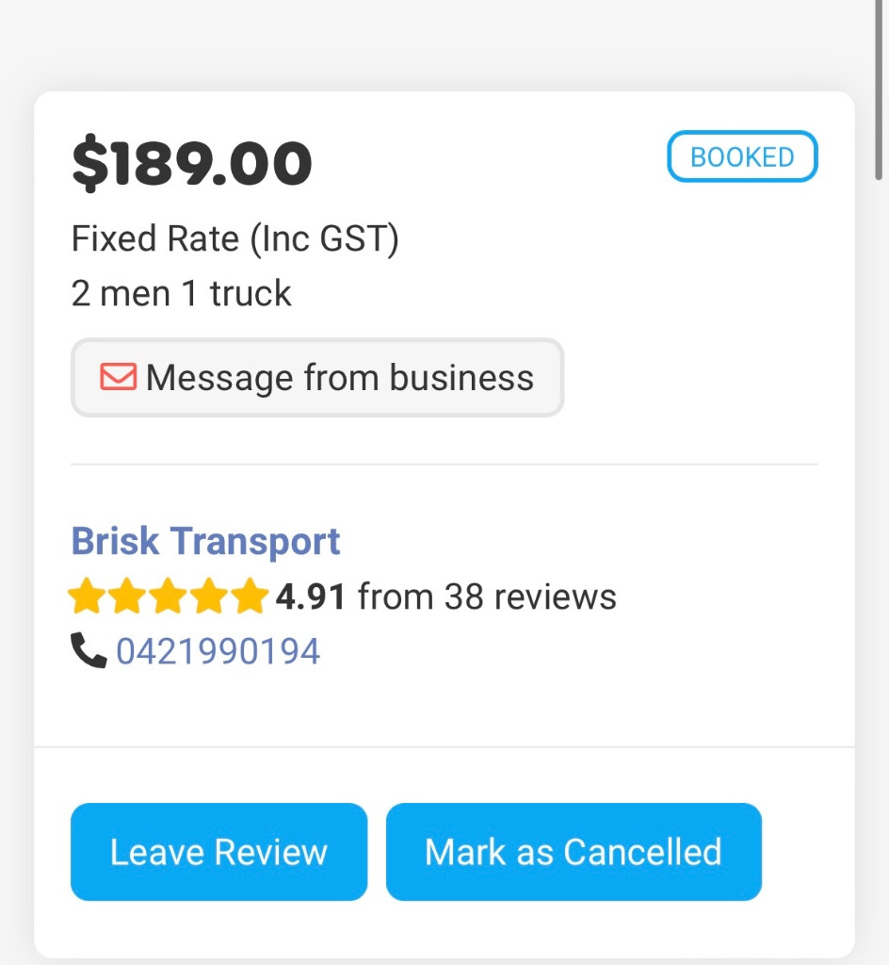
Task: Click the black phone handset icon
Action: click(89, 651)
